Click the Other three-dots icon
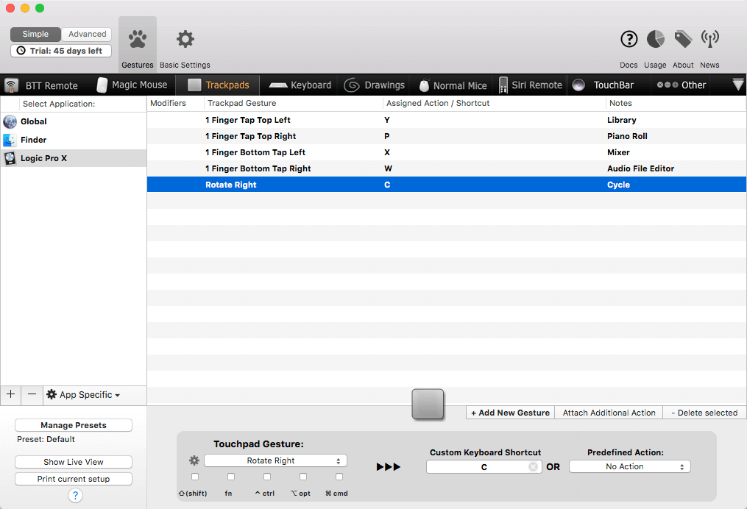This screenshot has width=747, height=509. [x=668, y=85]
